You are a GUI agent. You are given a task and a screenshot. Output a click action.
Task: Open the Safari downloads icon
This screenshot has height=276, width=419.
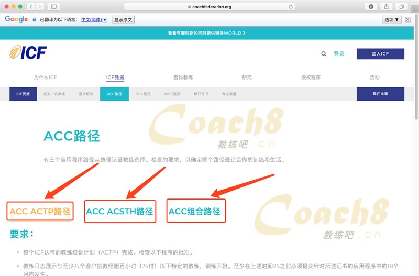click(371, 6)
